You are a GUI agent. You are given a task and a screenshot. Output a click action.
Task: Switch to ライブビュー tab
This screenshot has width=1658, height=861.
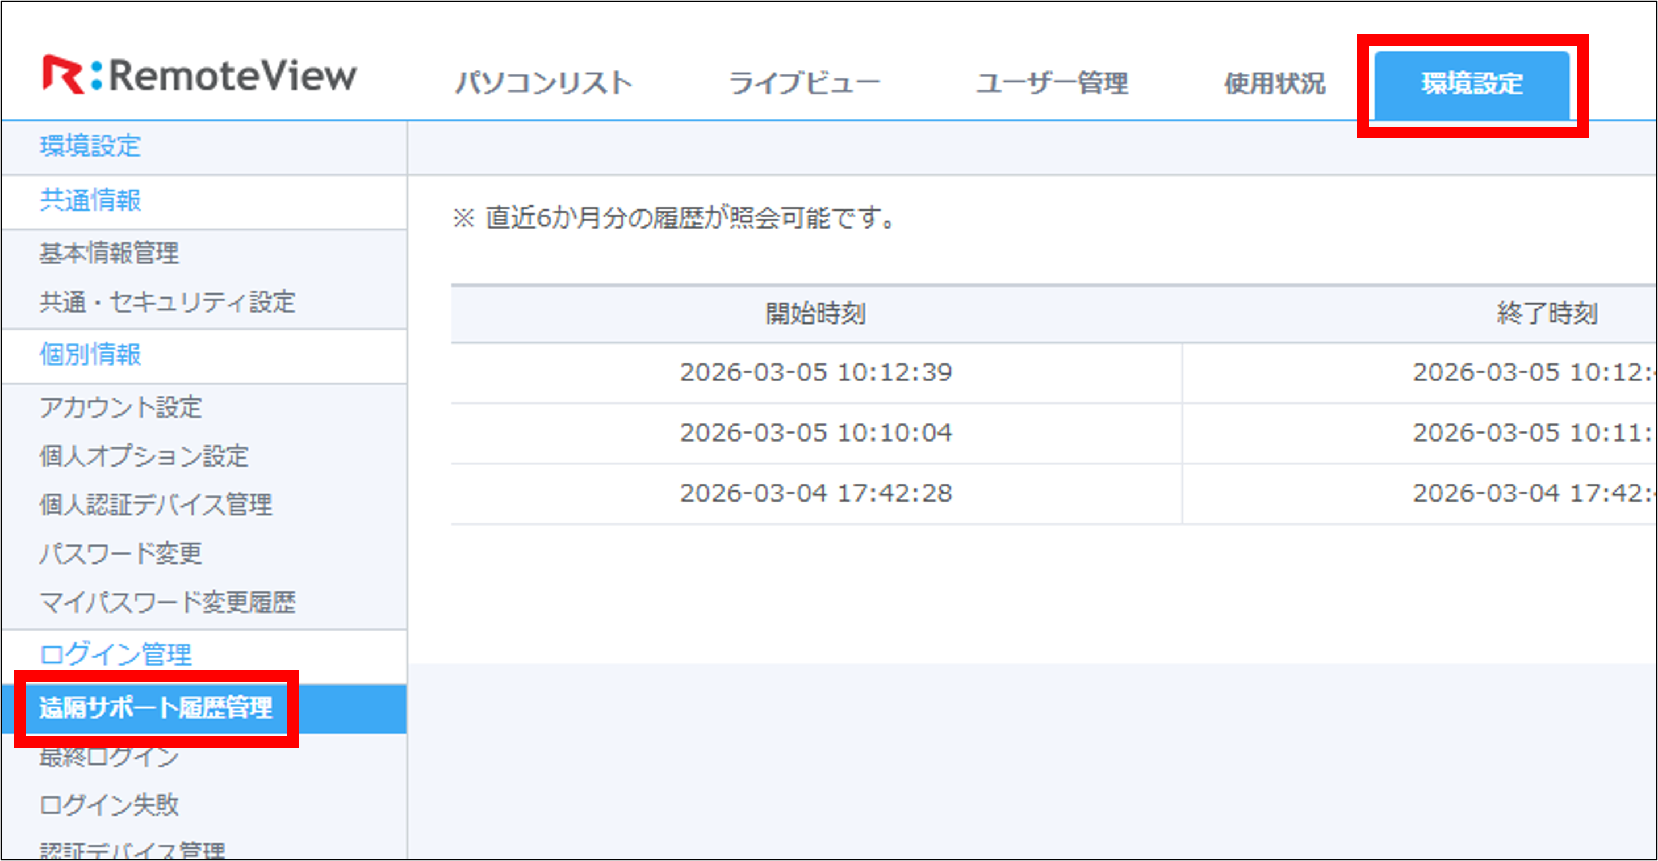point(804,83)
